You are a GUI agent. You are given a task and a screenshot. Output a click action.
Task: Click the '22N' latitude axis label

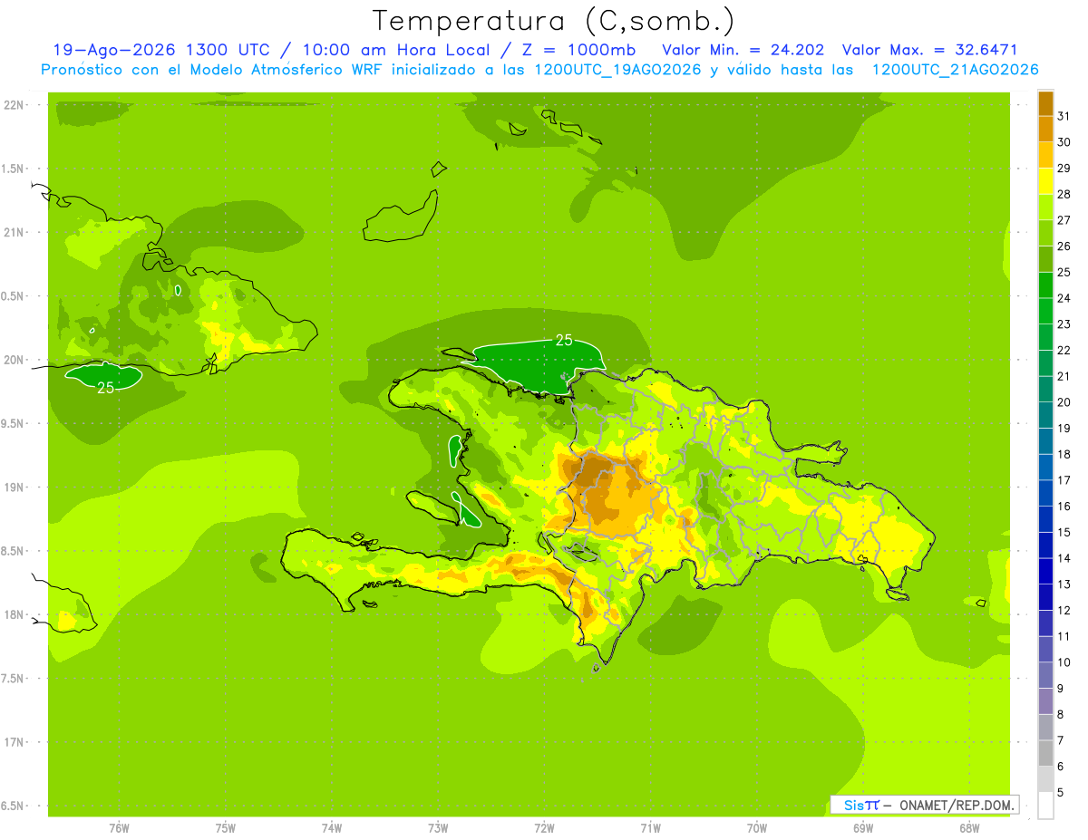pyautogui.click(x=14, y=104)
